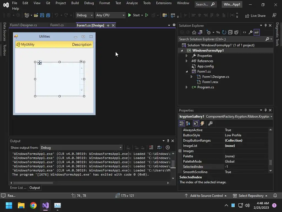The height and width of the screenshot is (212, 282).
Task: Click the Home icon in Solution Explorer
Action: [x=194, y=32]
